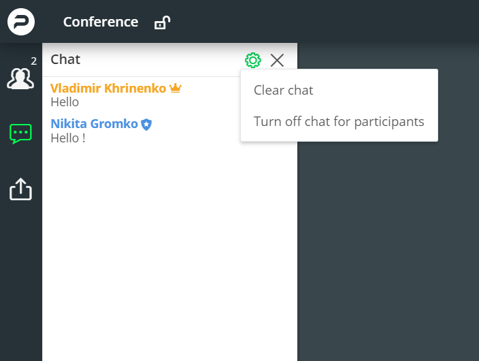This screenshot has width=479, height=361.
Task: Click the Proficonf logo icon
Action: [21, 22]
